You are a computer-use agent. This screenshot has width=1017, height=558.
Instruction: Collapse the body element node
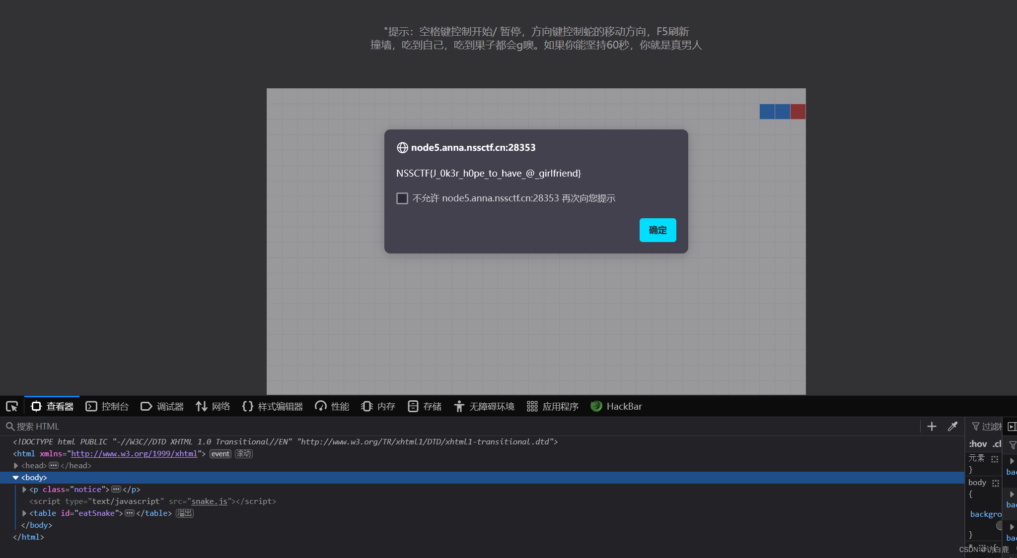click(16, 478)
